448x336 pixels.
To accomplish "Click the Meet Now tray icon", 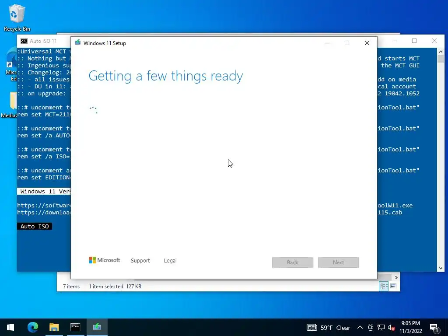I will click(371, 327).
